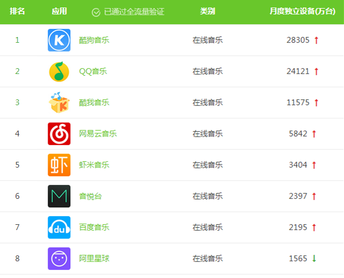Click the 网易云音乐 app icon
The image size is (344, 278).
point(59,134)
